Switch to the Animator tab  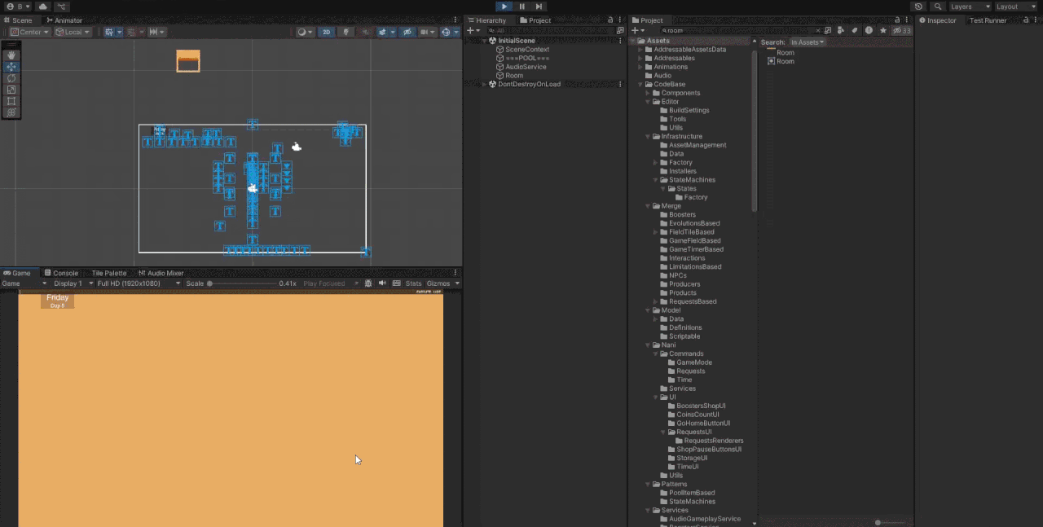click(64, 20)
